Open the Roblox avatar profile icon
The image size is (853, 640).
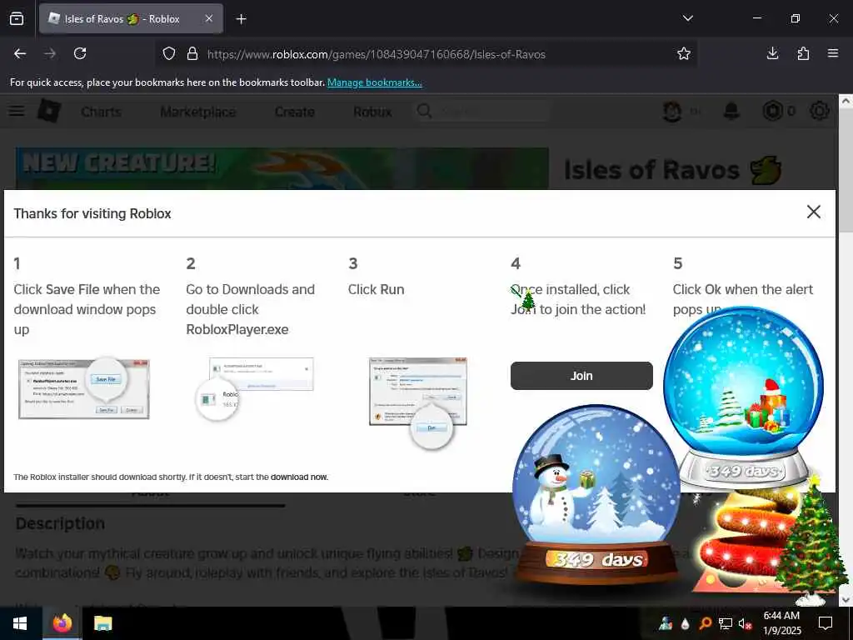coord(672,112)
